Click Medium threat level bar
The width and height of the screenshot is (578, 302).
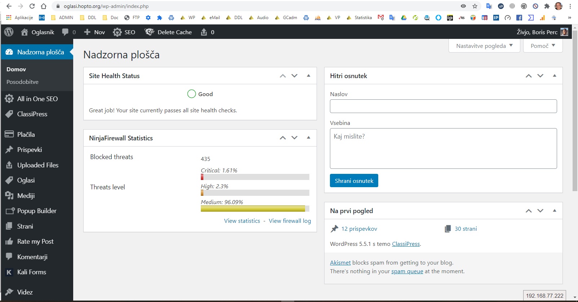pyautogui.click(x=255, y=209)
